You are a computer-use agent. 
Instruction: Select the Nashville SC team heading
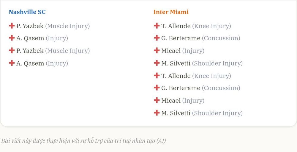pos(27,12)
